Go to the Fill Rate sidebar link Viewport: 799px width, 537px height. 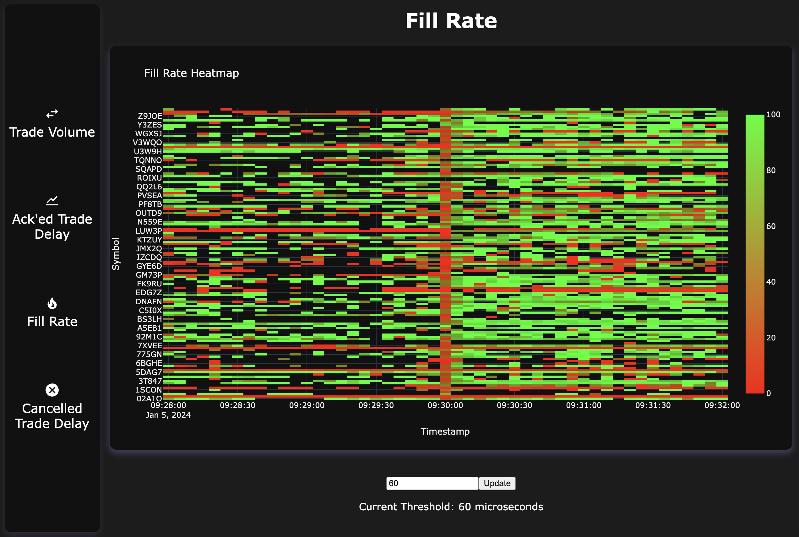52,321
